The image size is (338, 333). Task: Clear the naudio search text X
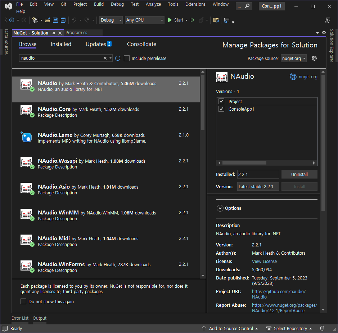tap(105, 58)
